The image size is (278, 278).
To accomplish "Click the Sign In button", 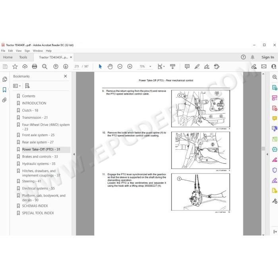I will coord(268,57).
